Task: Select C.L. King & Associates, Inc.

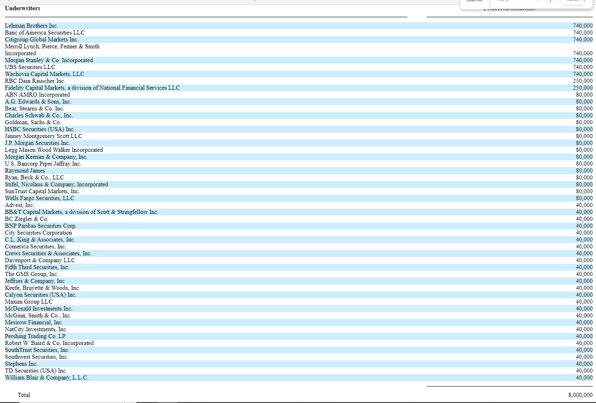Action: [40, 240]
